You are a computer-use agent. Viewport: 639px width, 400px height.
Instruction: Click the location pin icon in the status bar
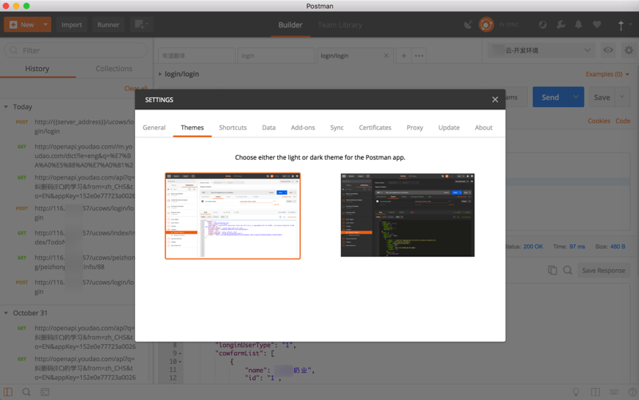pos(576,392)
